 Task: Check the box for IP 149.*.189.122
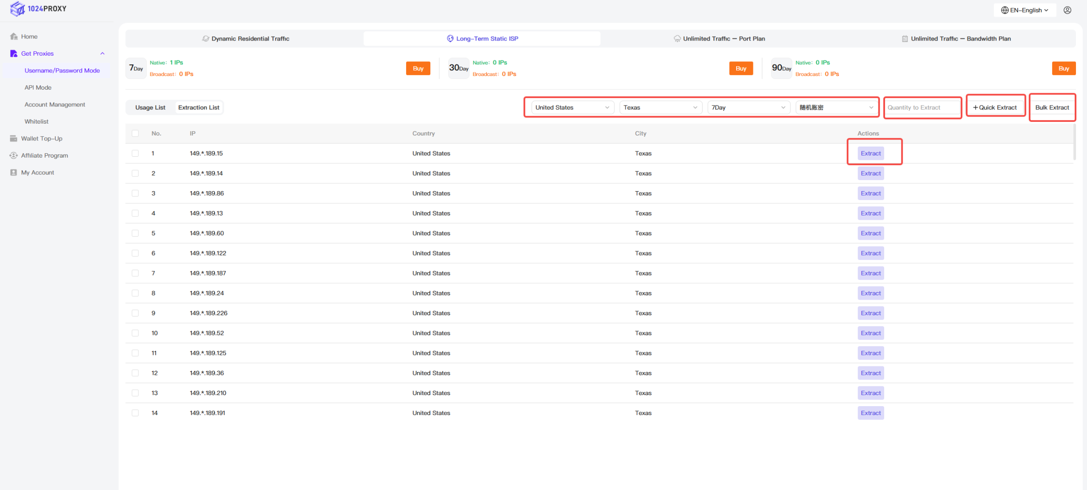(135, 253)
